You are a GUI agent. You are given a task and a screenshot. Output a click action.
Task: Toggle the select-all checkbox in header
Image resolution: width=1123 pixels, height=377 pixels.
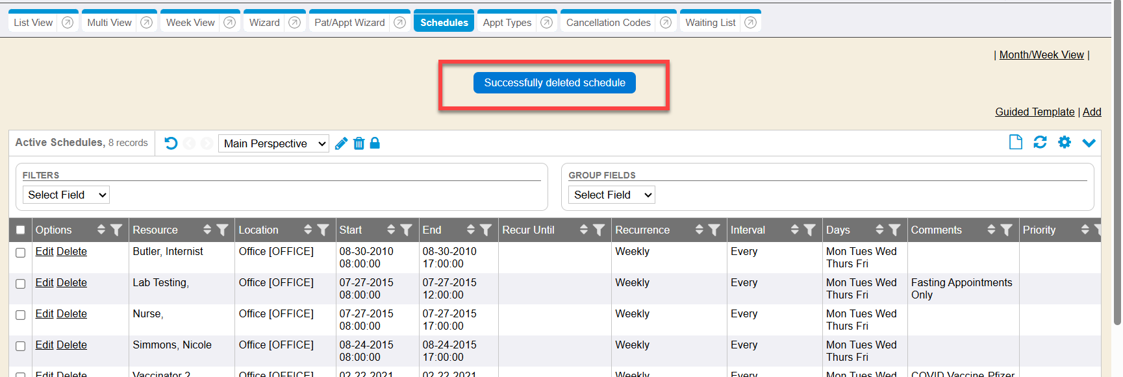coord(21,230)
